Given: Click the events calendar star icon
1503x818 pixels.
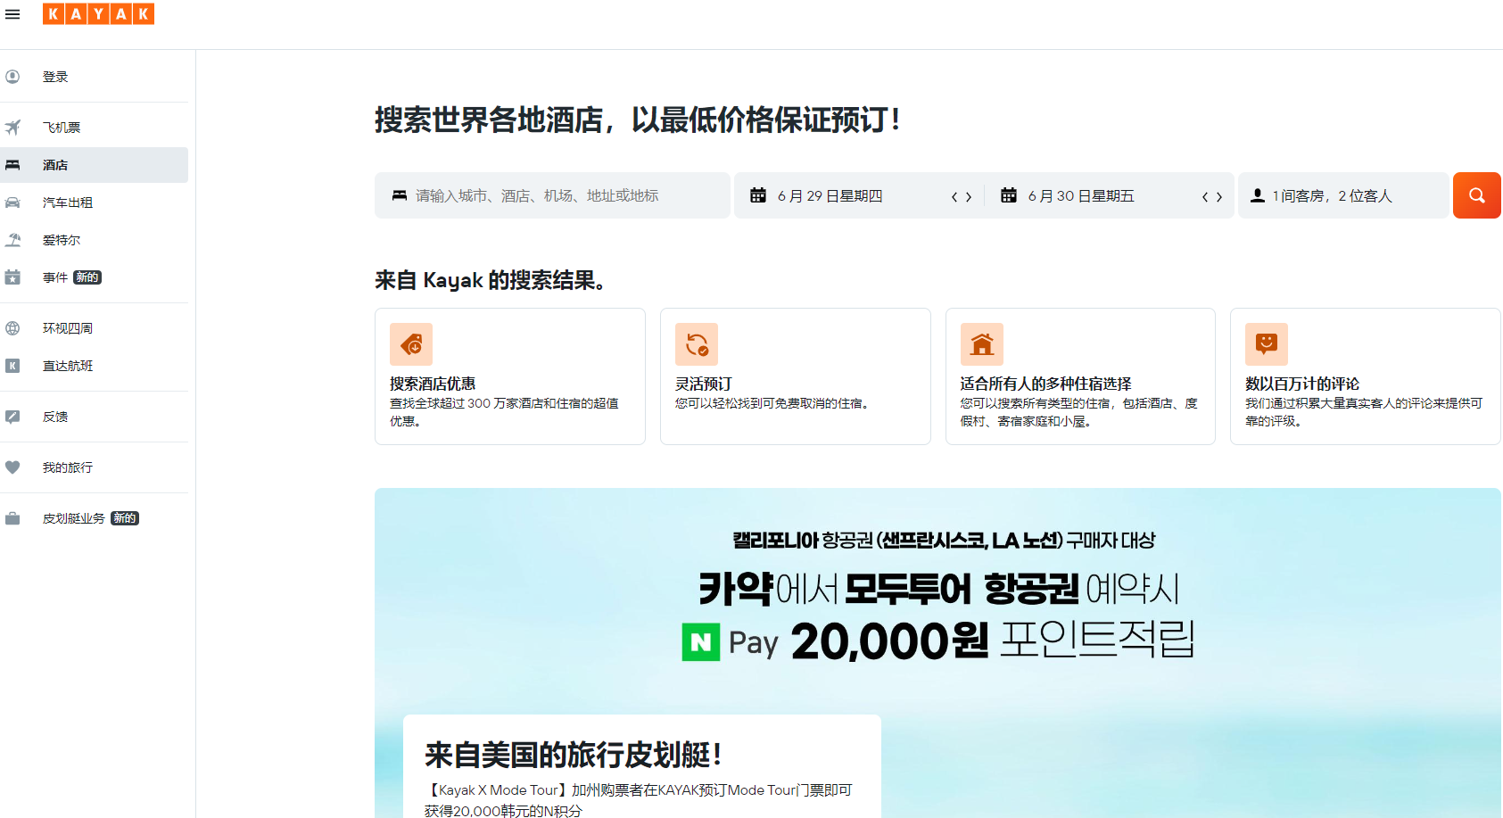Looking at the screenshot, I should tap(12, 277).
